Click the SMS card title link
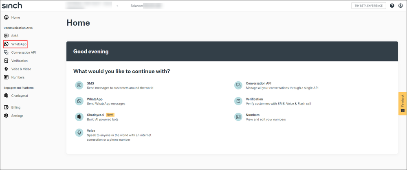 coord(90,83)
